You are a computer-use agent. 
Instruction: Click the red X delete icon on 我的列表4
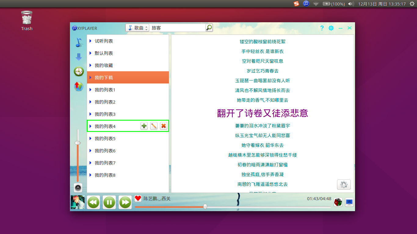point(164,126)
